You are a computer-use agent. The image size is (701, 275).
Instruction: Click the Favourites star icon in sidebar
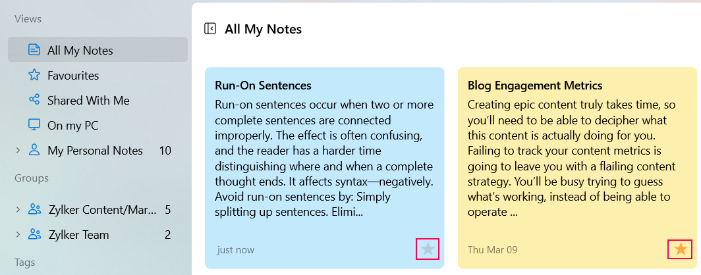pos(34,76)
